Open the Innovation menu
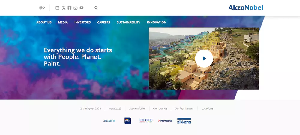 point(157,22)
